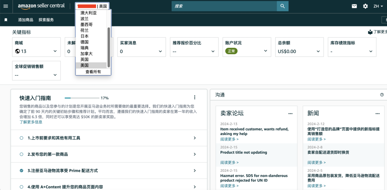Open the settings gear icon

[365, 6]
